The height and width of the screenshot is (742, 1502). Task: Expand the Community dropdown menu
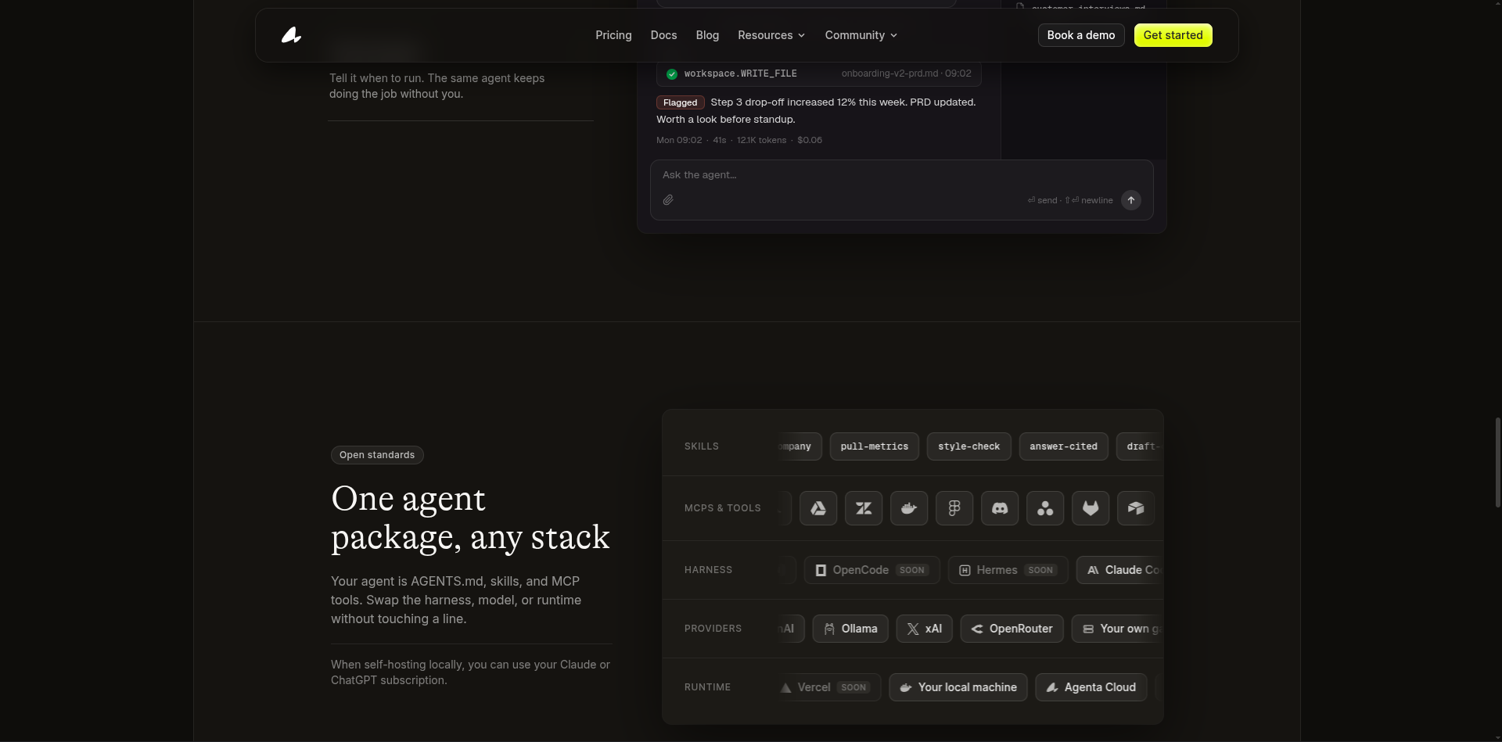pyautogui.click(x=861, y=35)
